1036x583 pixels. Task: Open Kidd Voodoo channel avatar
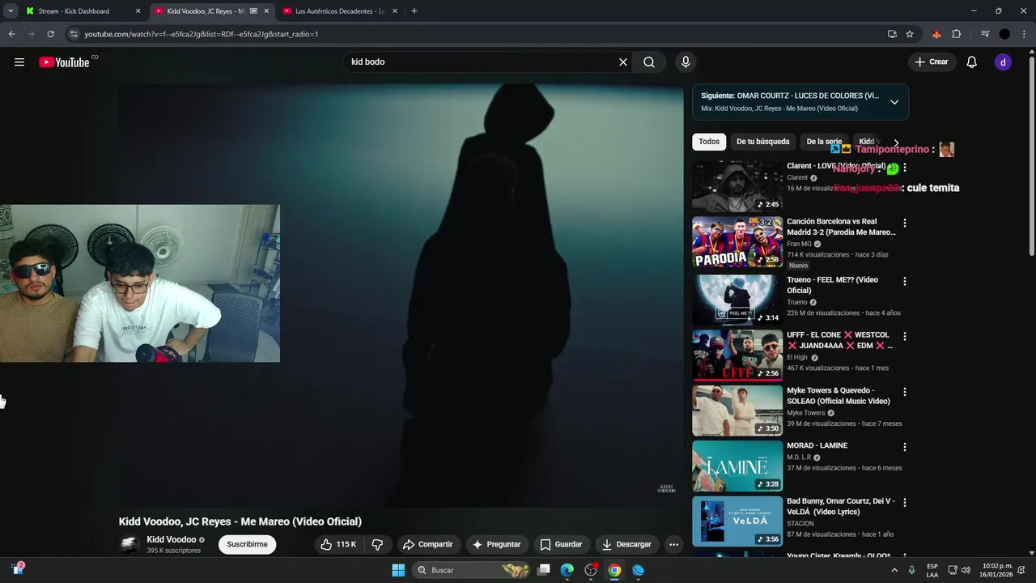coord(129,545)
